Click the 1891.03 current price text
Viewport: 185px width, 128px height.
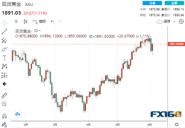(11, 13)
